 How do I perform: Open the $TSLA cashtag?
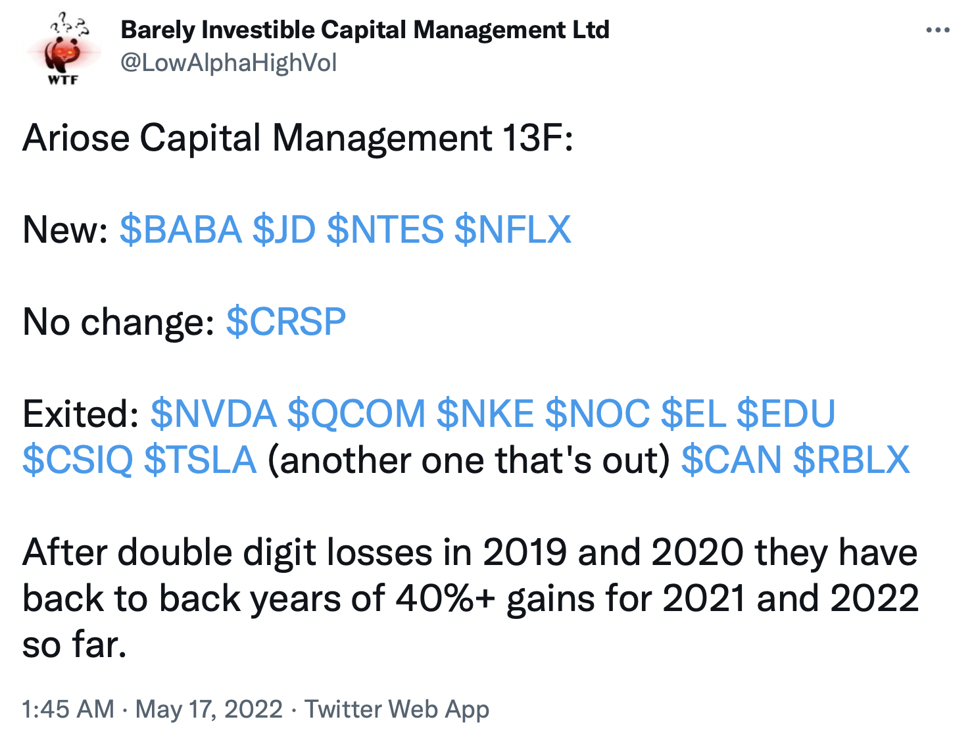pyautogui.click(x=200, y=460)
